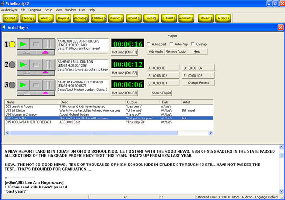Play deck 3 with green arrow
This screenshot has height=200, width=285.
click(24, 85)
